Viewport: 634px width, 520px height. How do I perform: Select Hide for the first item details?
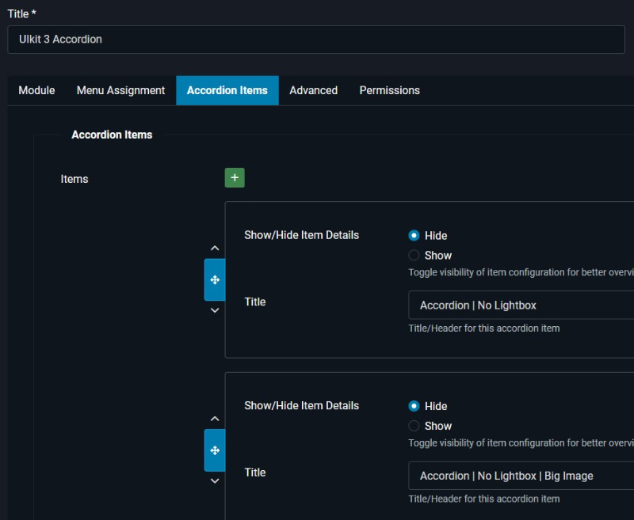[x=414, y=236]
